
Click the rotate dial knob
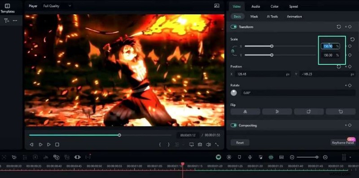pos(234,93)
